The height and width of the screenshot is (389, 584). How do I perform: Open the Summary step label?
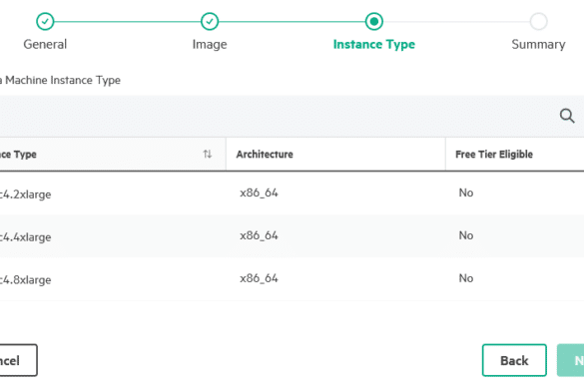[538, 44]
